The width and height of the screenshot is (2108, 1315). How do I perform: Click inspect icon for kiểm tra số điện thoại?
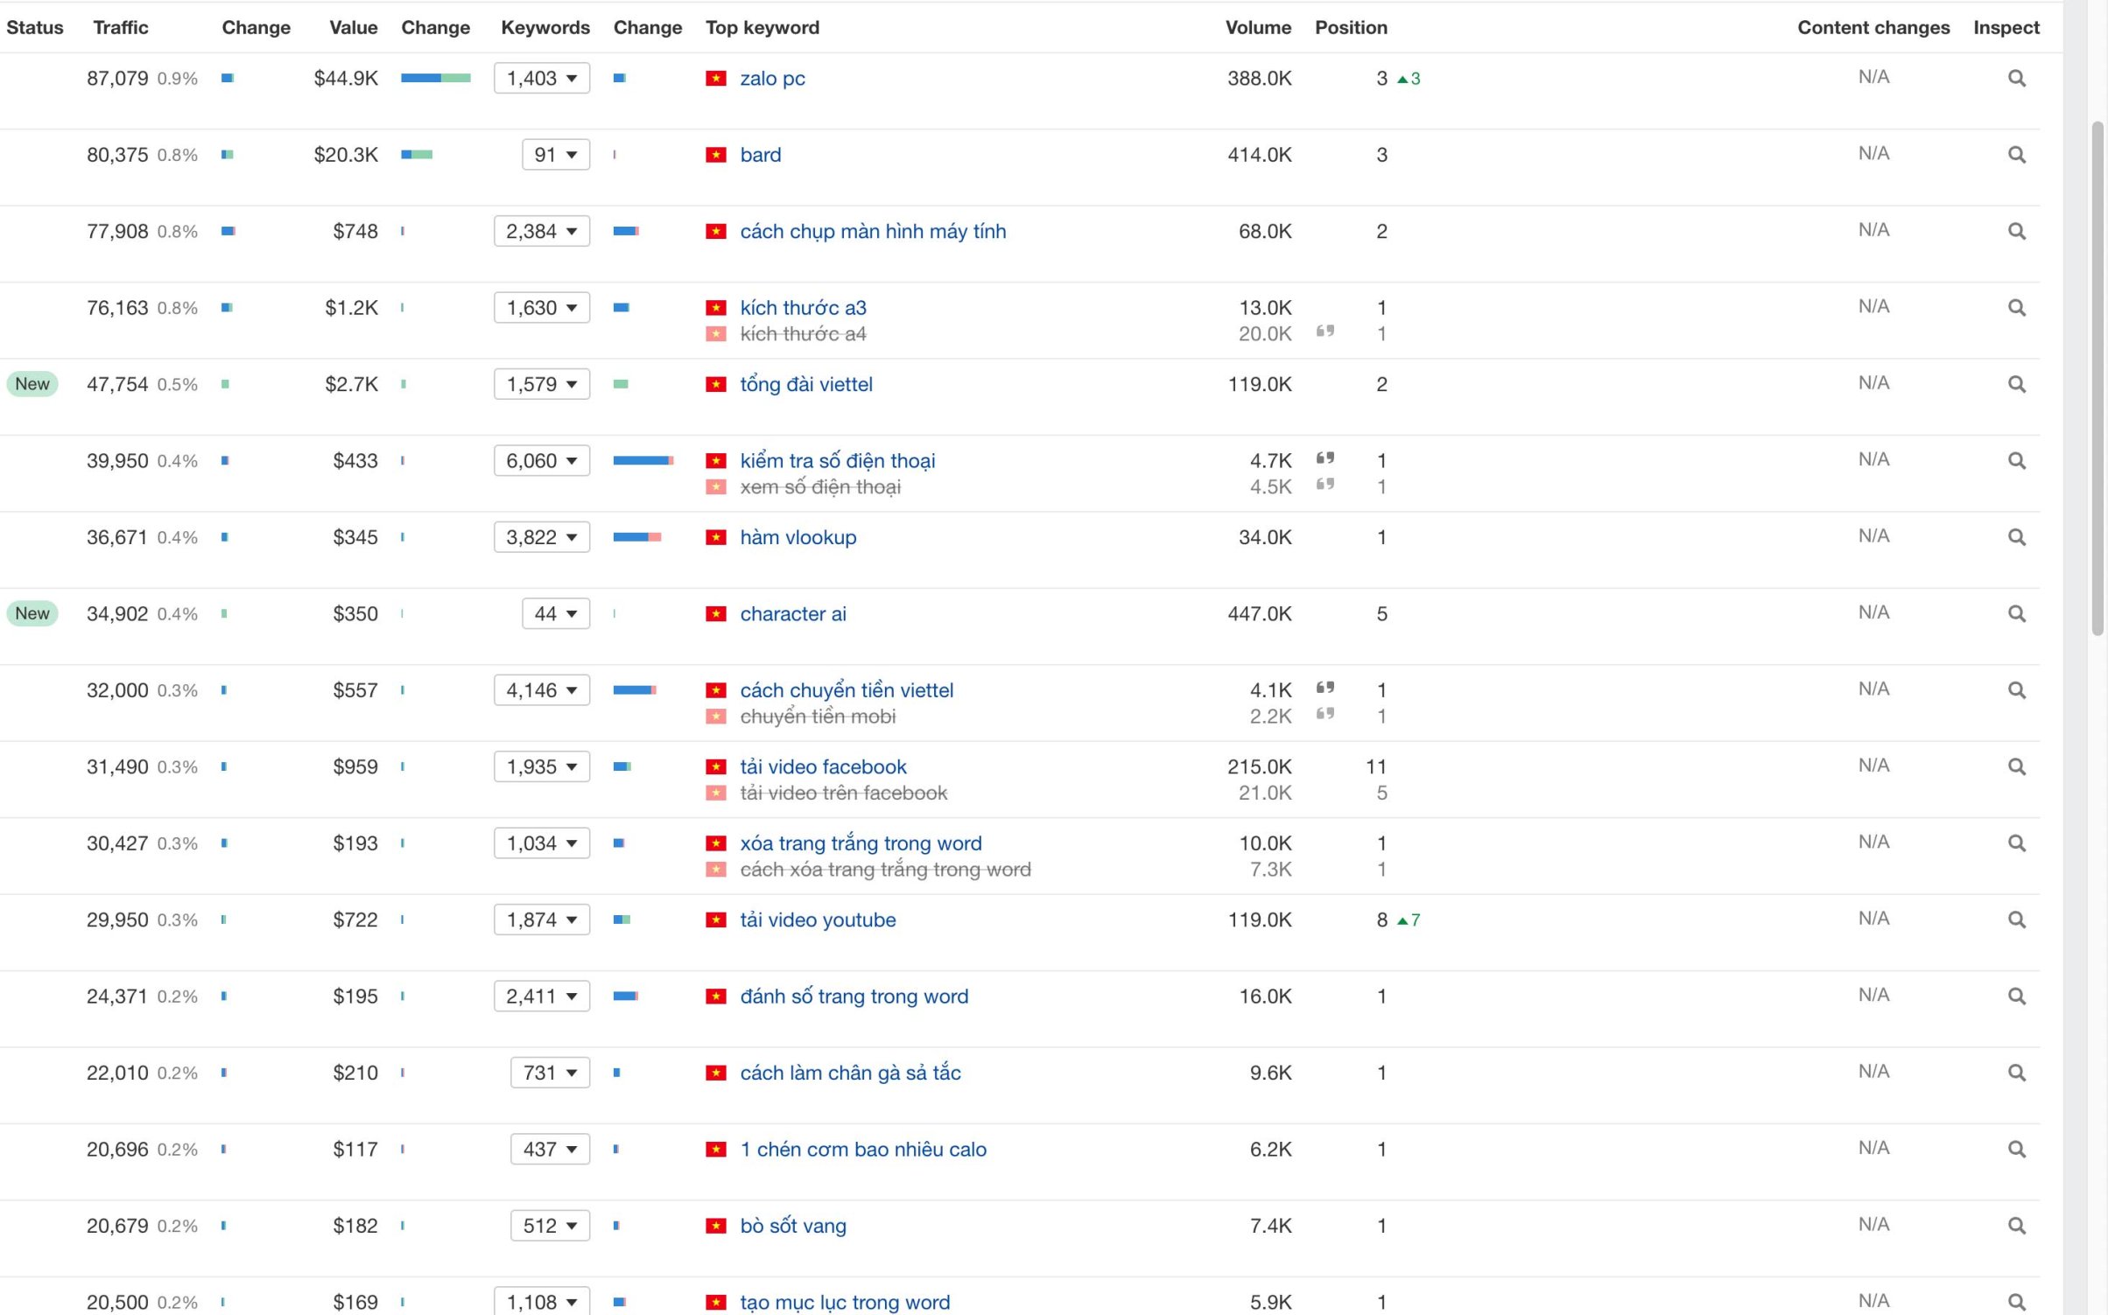click(x=2016, y=461)
